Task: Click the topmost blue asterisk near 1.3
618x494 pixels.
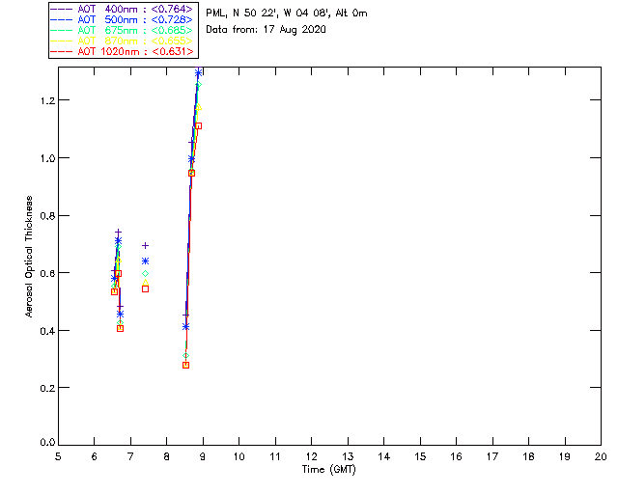Action: coord(198,72)
